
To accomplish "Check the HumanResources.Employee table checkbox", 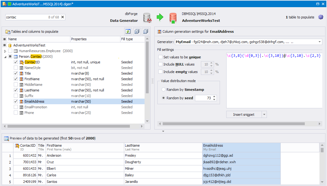I will point(10,51).
